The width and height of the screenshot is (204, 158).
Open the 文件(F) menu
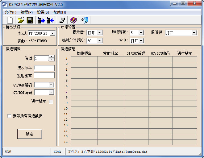10,12
